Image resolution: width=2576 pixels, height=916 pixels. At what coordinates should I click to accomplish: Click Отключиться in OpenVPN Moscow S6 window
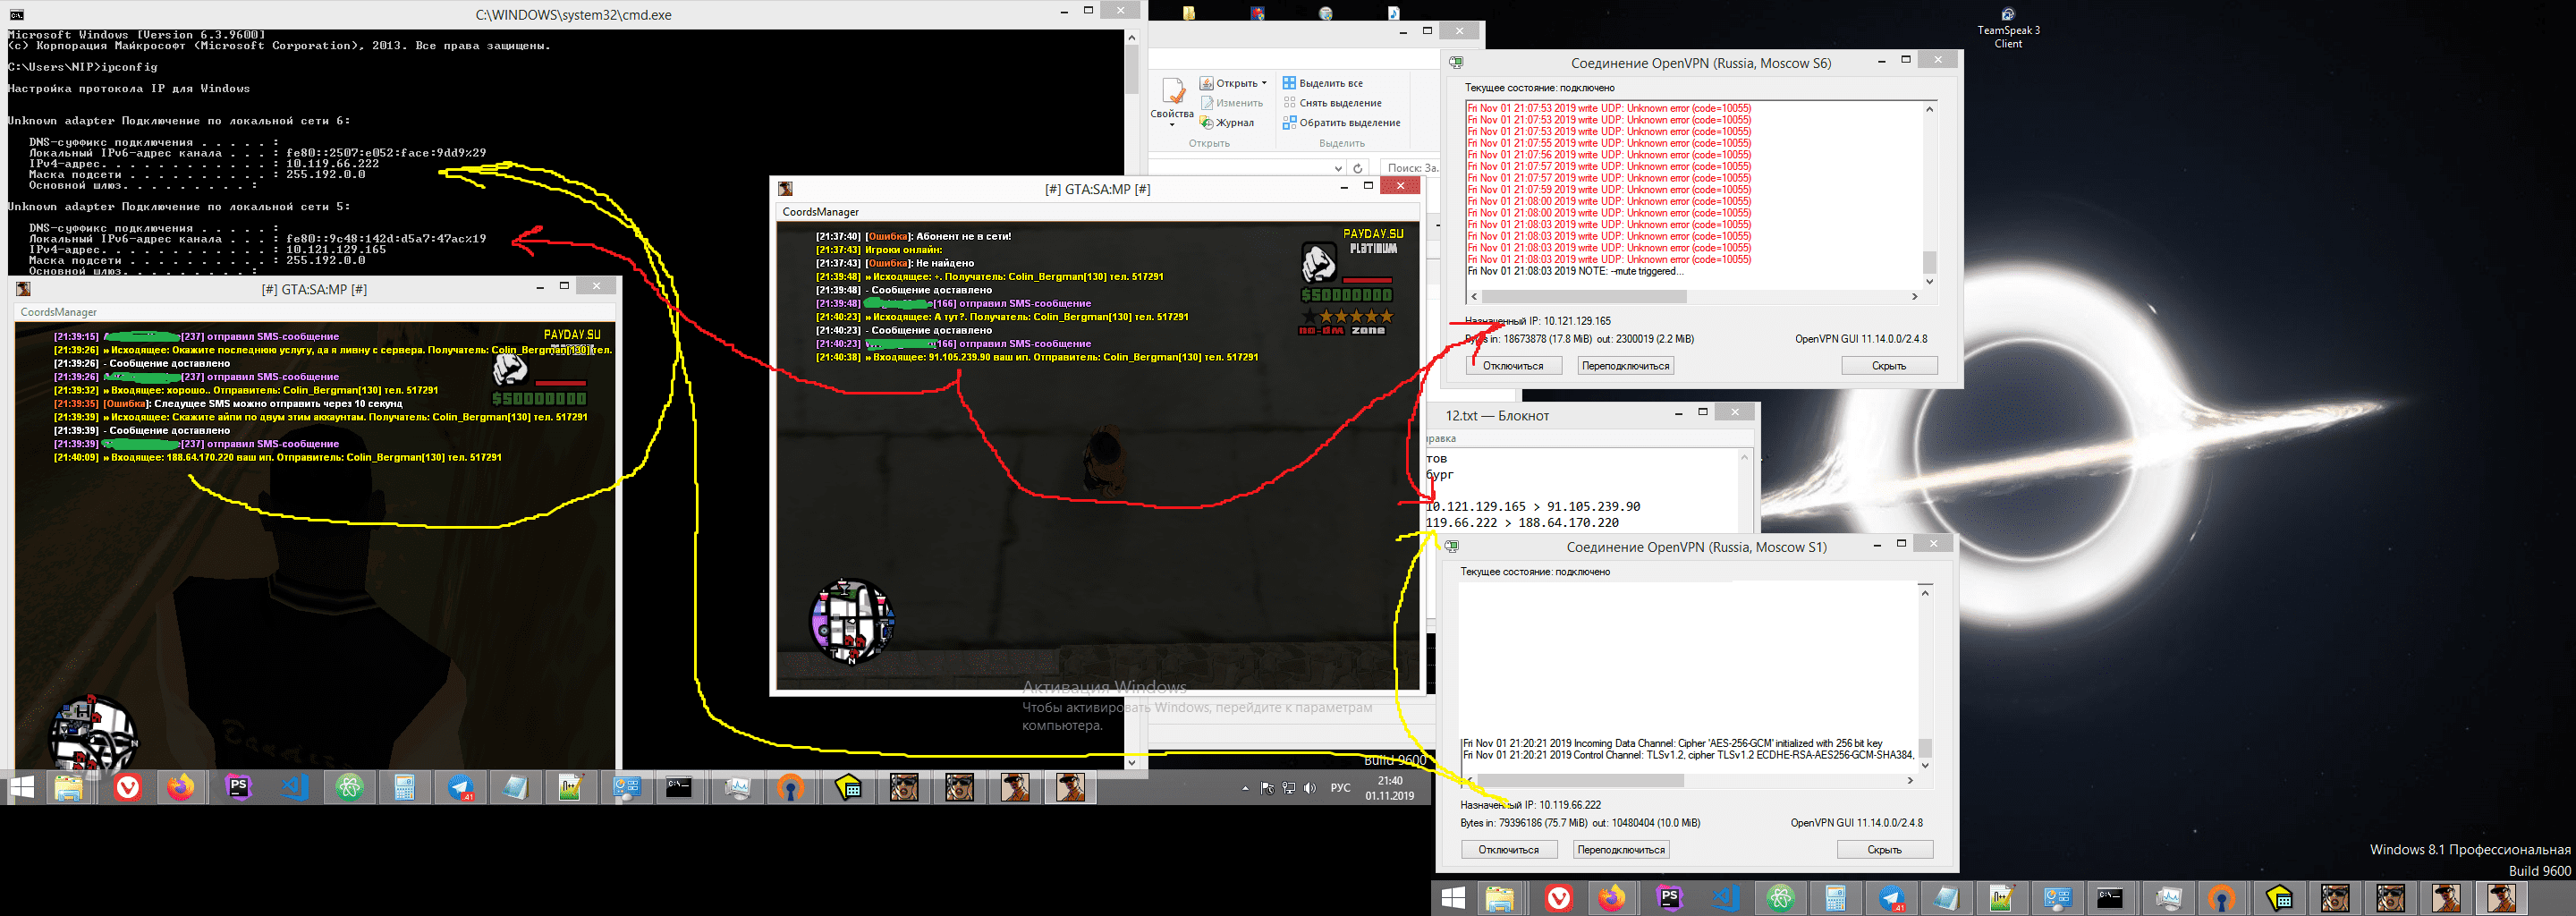coord(1513,366)
